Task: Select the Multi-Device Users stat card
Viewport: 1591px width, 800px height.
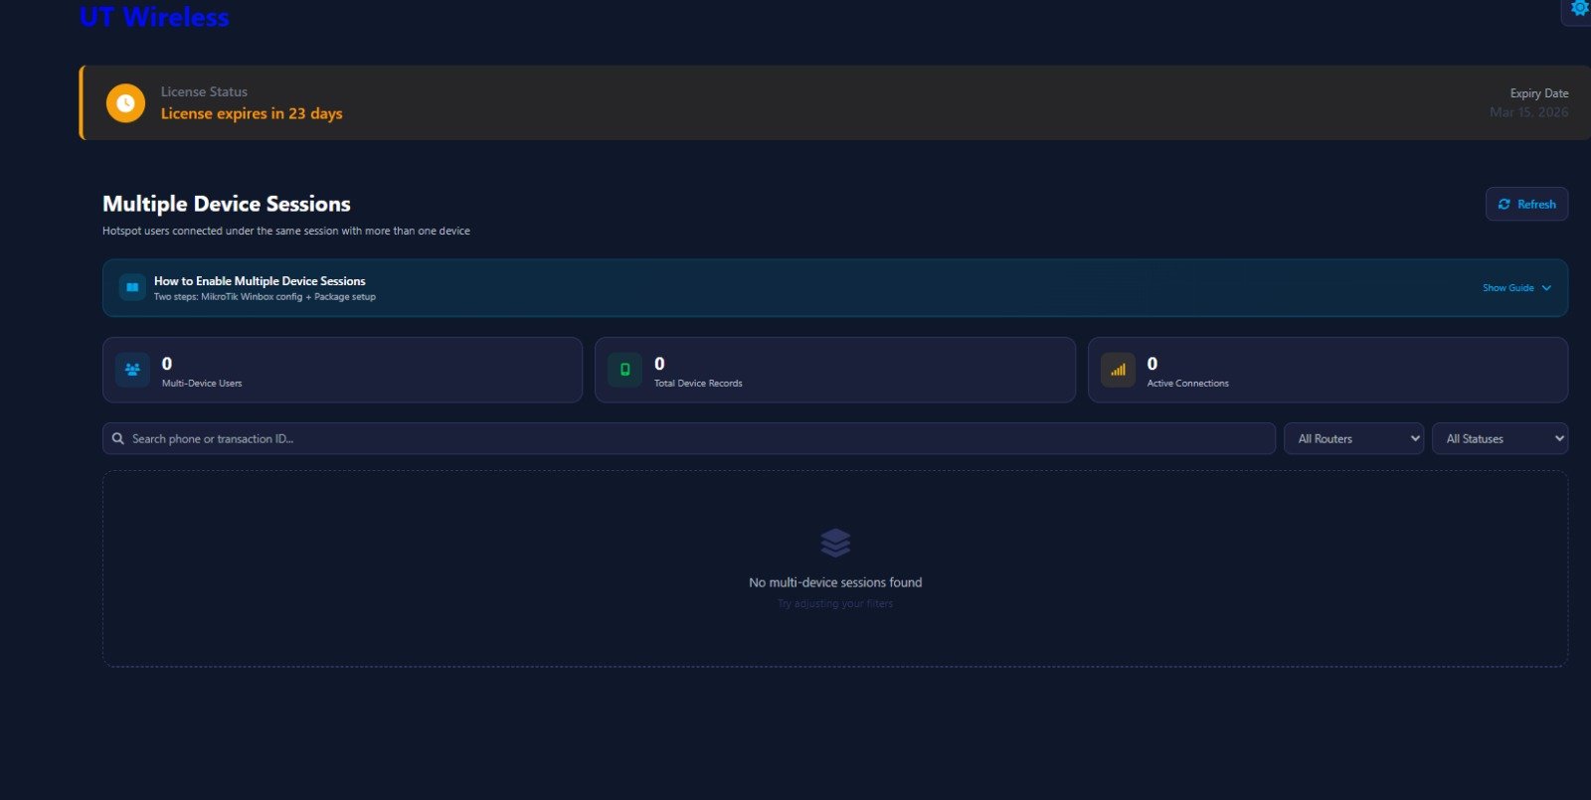Action: tap(342, 370)
